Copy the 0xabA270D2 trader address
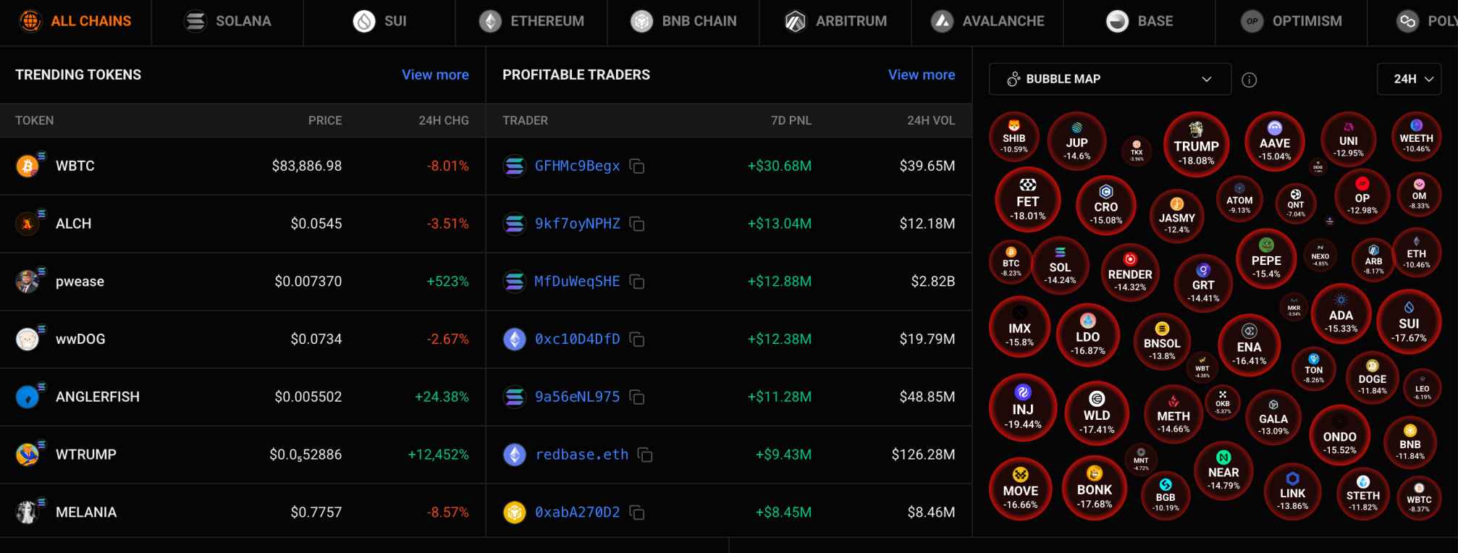The image size is (1458, 553). 637,512
